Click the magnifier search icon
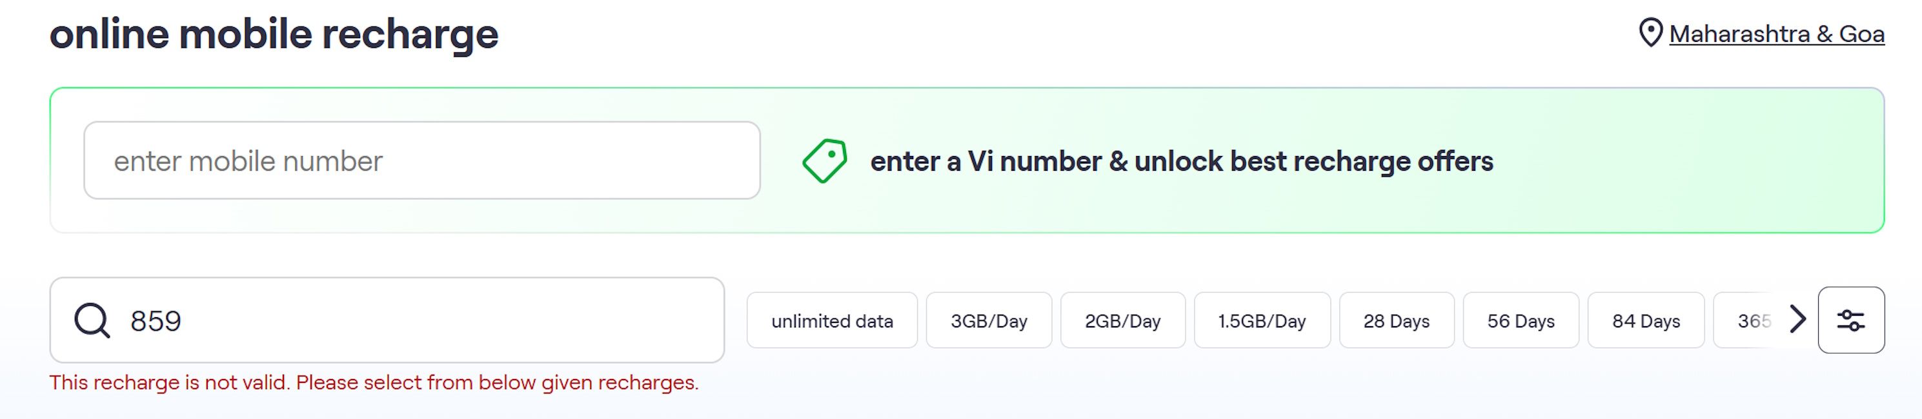 point(92,320)
